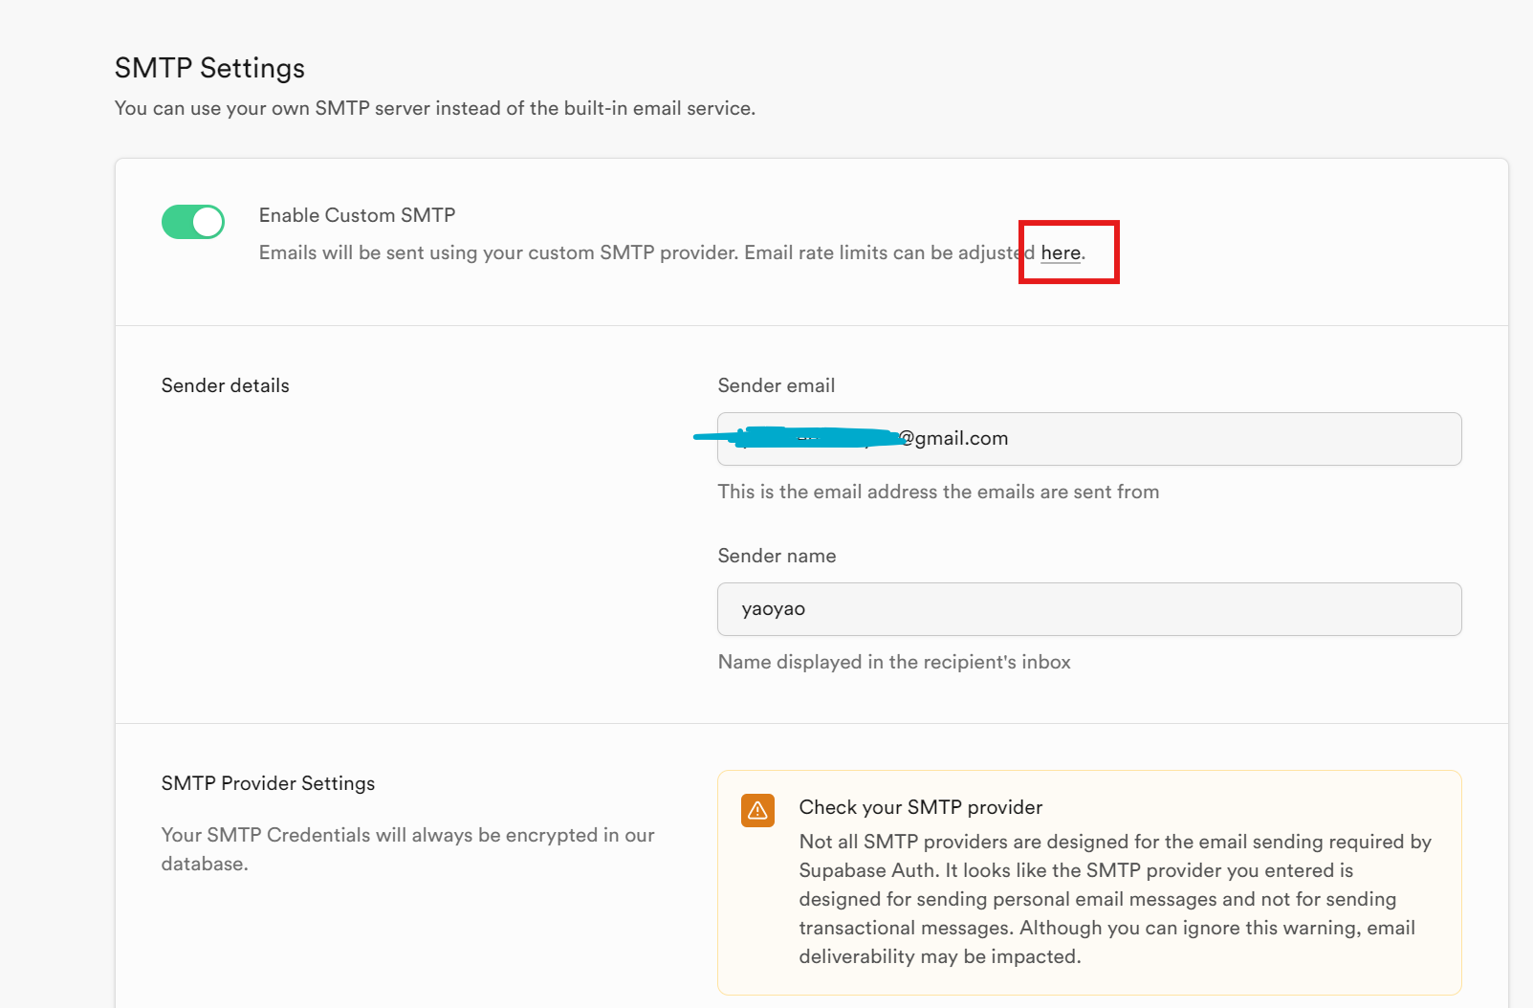
Task: Click the 'Check your SMTP provider' alert title
Action: pyautogui.click(x=920, y=807)
